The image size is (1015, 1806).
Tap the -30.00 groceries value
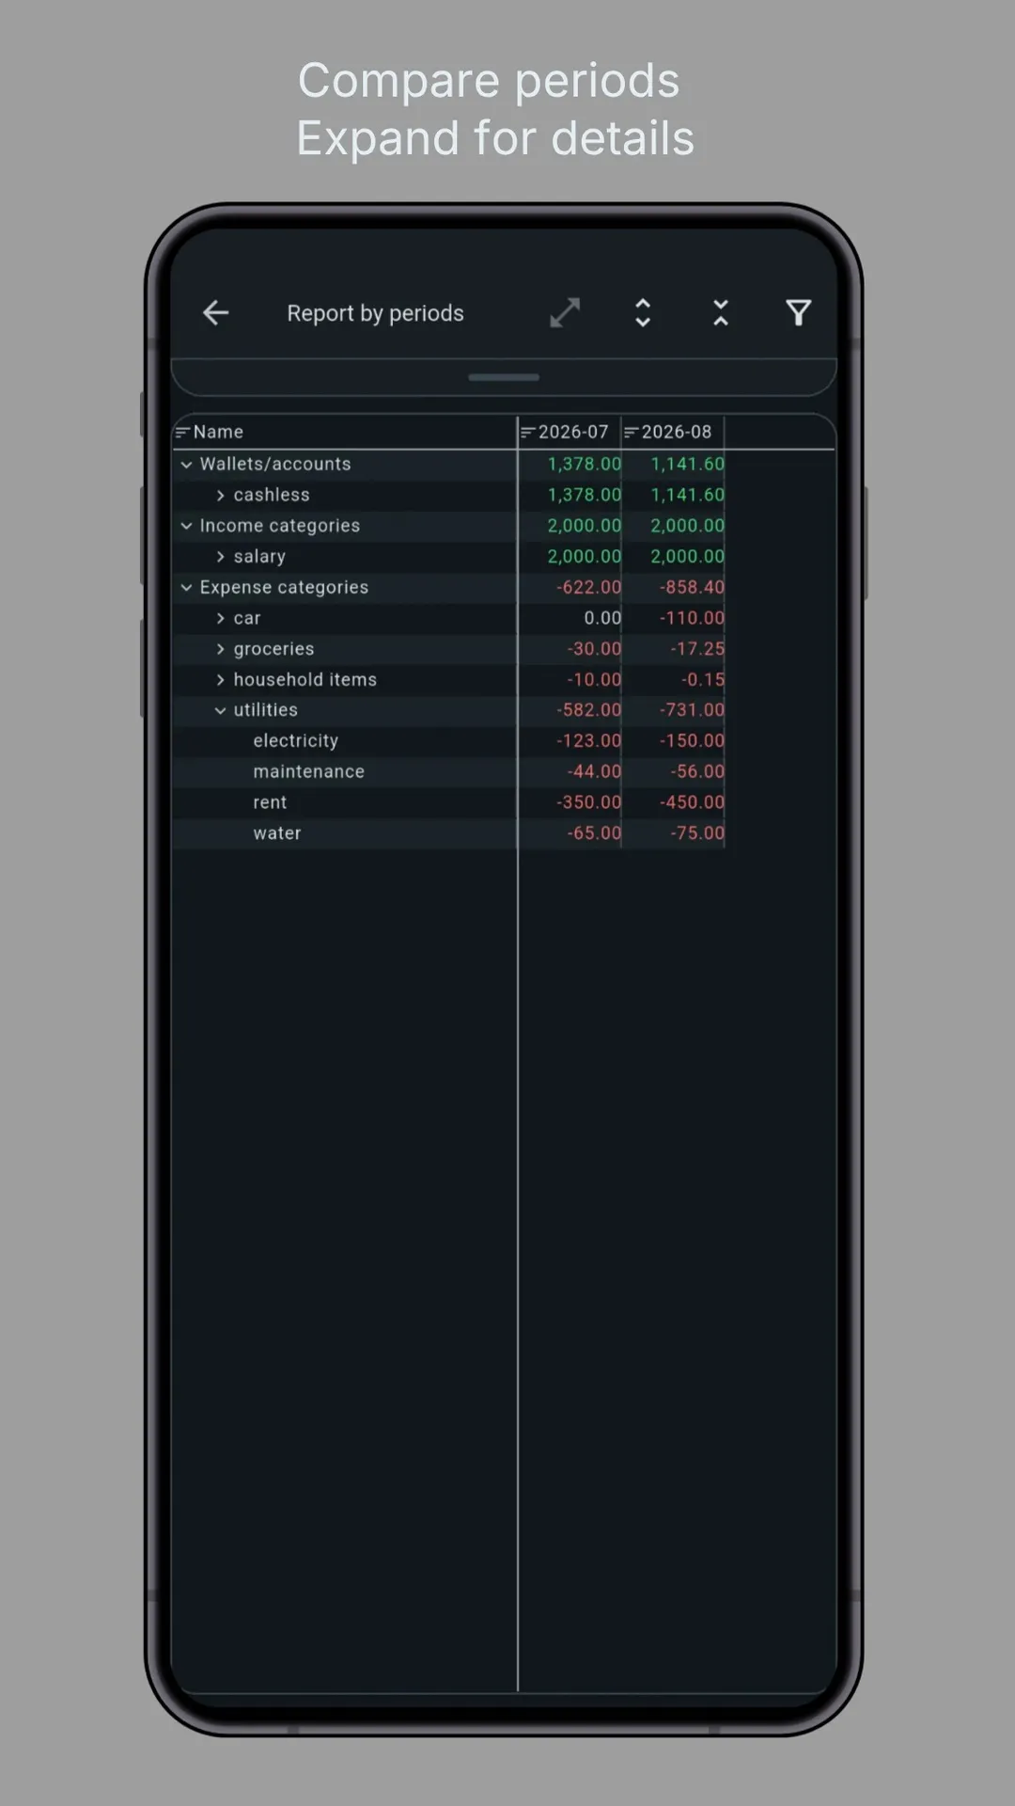[594, 649]
